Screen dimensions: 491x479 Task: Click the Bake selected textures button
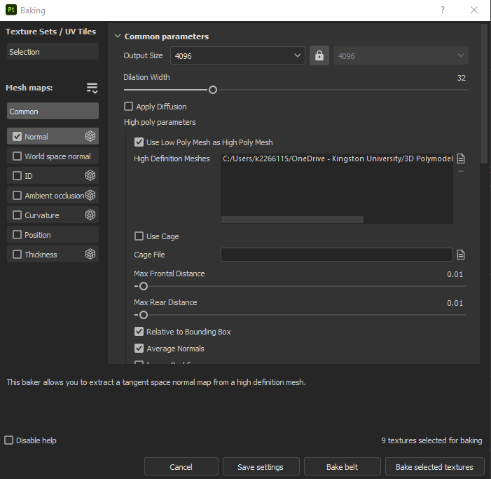pos(434,467)
